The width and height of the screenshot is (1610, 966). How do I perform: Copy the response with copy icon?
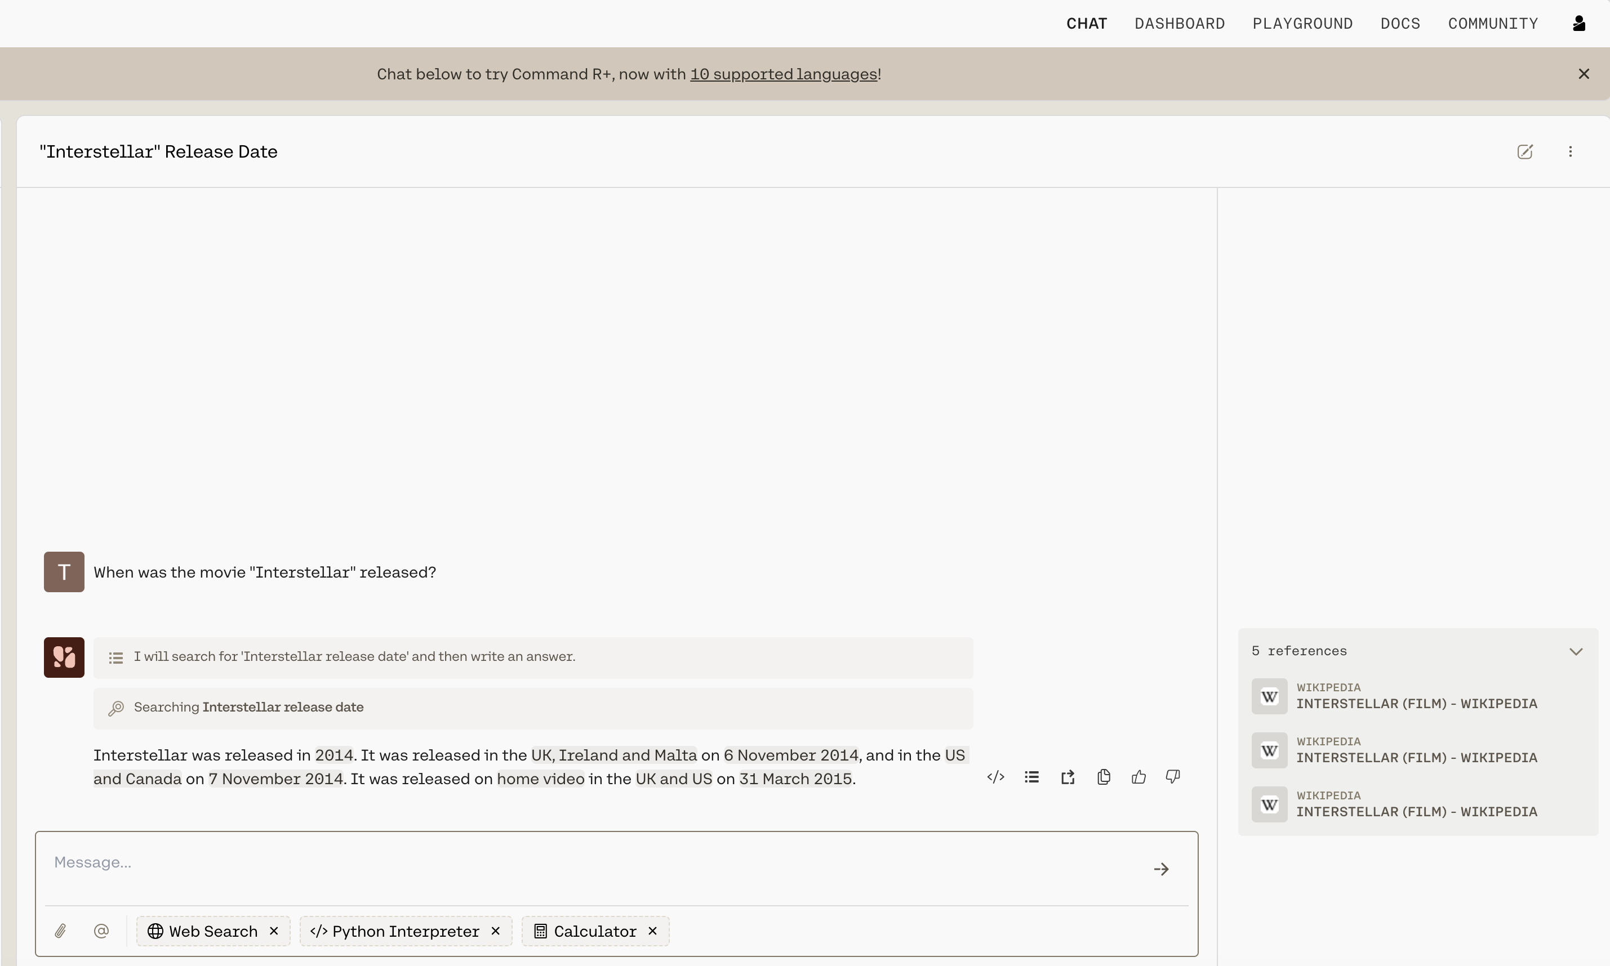pyautogui.click(x=1104, y=777)
